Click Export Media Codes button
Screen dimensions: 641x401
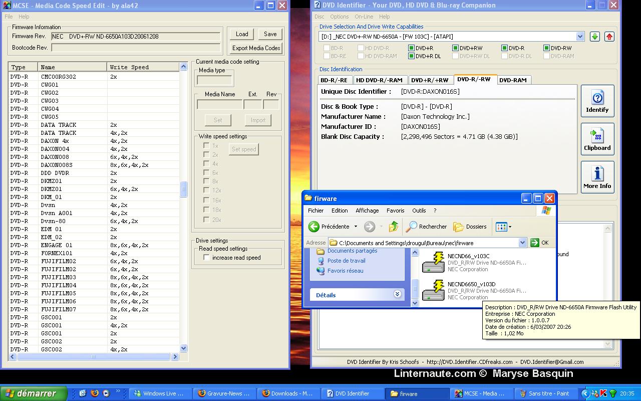click(256, 48)
